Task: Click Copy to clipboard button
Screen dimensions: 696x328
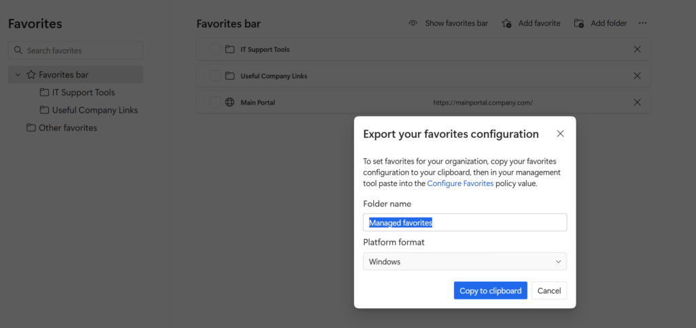Action: (x=491, y=291)
